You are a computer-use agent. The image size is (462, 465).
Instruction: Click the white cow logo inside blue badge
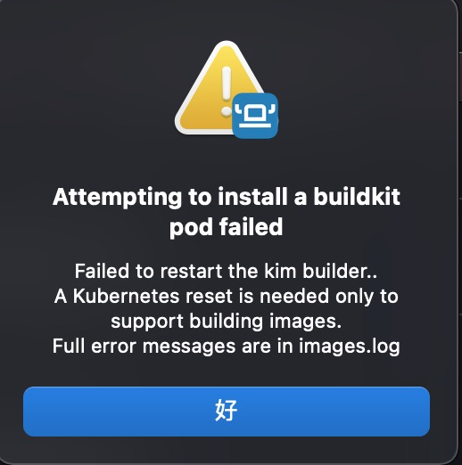click(x=255, y=116)
